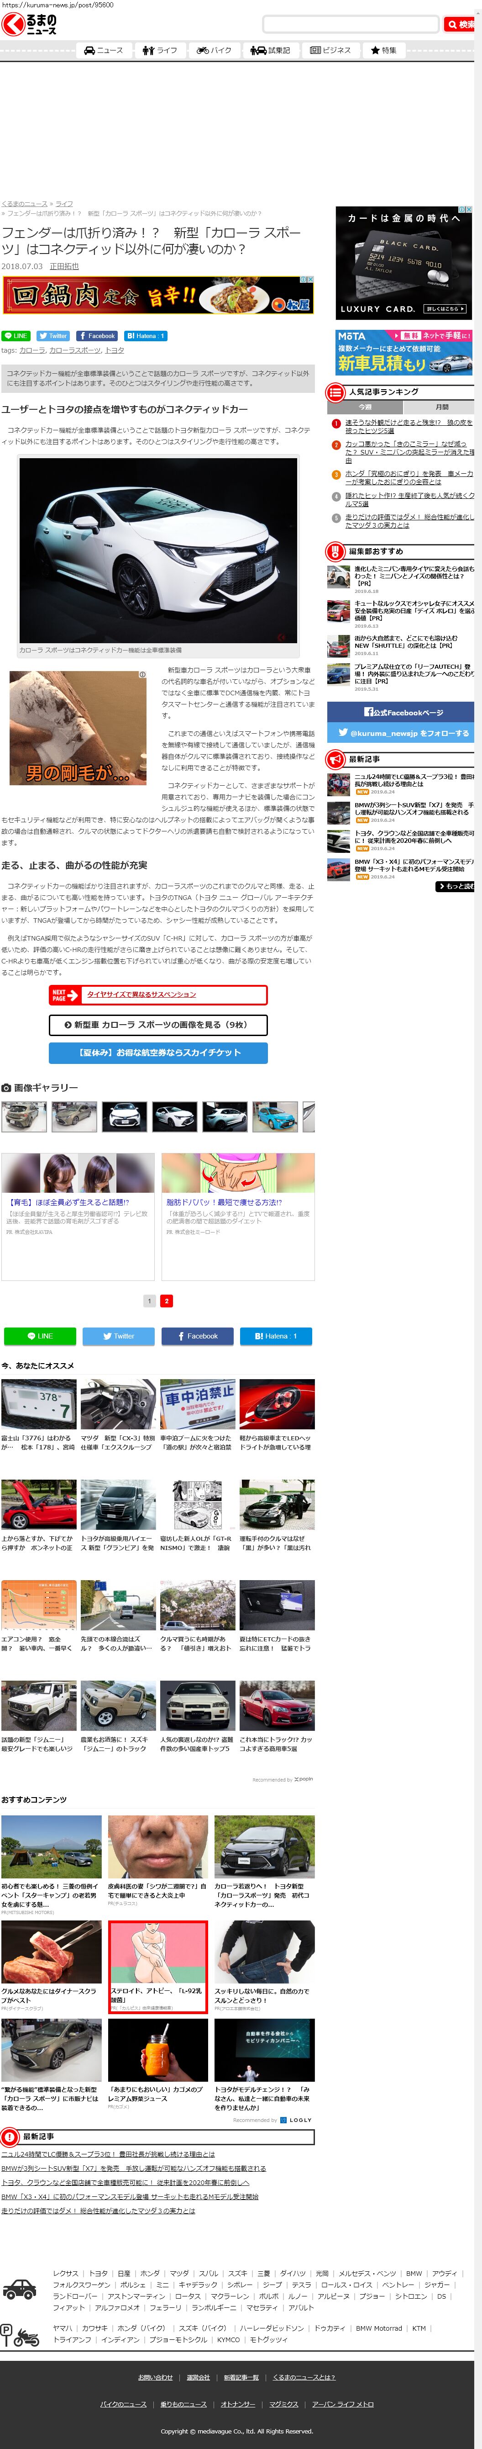Open 車中泊禁止 recommended article thumbnail
This screenshot has width=482, height=2449.
(x=197, y=1404)
